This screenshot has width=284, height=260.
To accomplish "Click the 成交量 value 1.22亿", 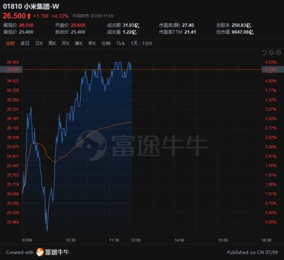I will 130,32.
